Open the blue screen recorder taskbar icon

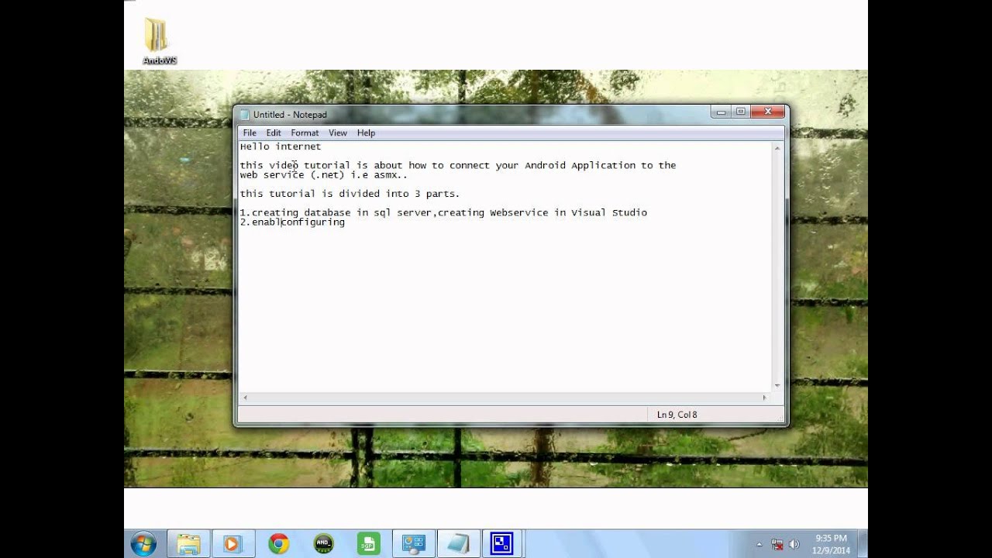[x=502, y=544]
